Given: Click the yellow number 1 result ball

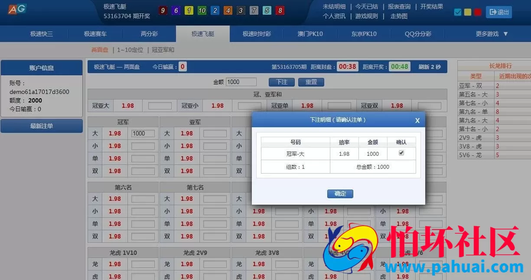Looking at the screenshot, I should coord(189,10).
